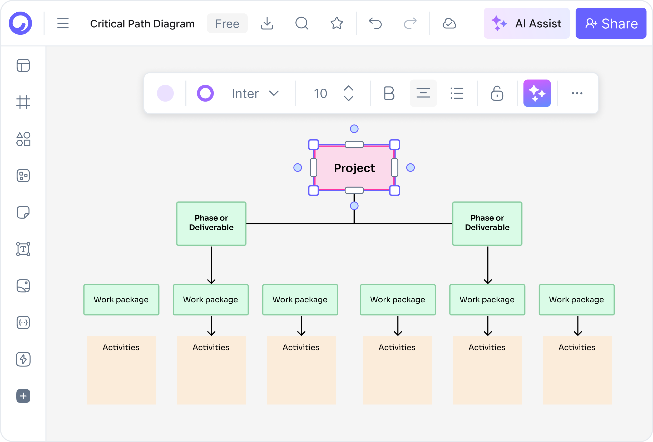
Task: Select the text box tool
Action: click(x=23, y=249)
